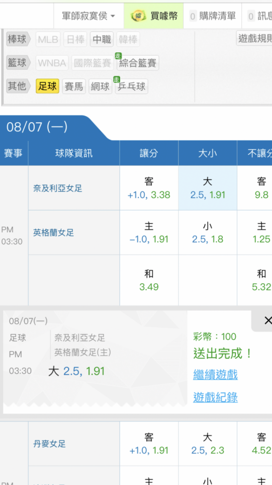272x485 pixels.
Task: Select the 賽馬 sport filter
Action: coord(74,86)
